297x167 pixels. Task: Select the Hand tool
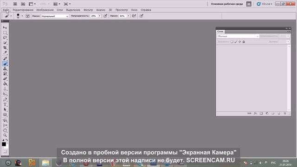coord(5,130)
